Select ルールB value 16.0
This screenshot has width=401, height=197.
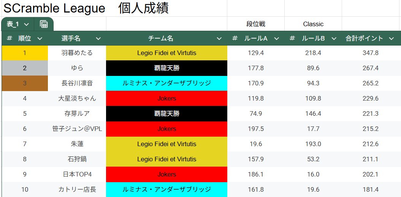[313, 174]
